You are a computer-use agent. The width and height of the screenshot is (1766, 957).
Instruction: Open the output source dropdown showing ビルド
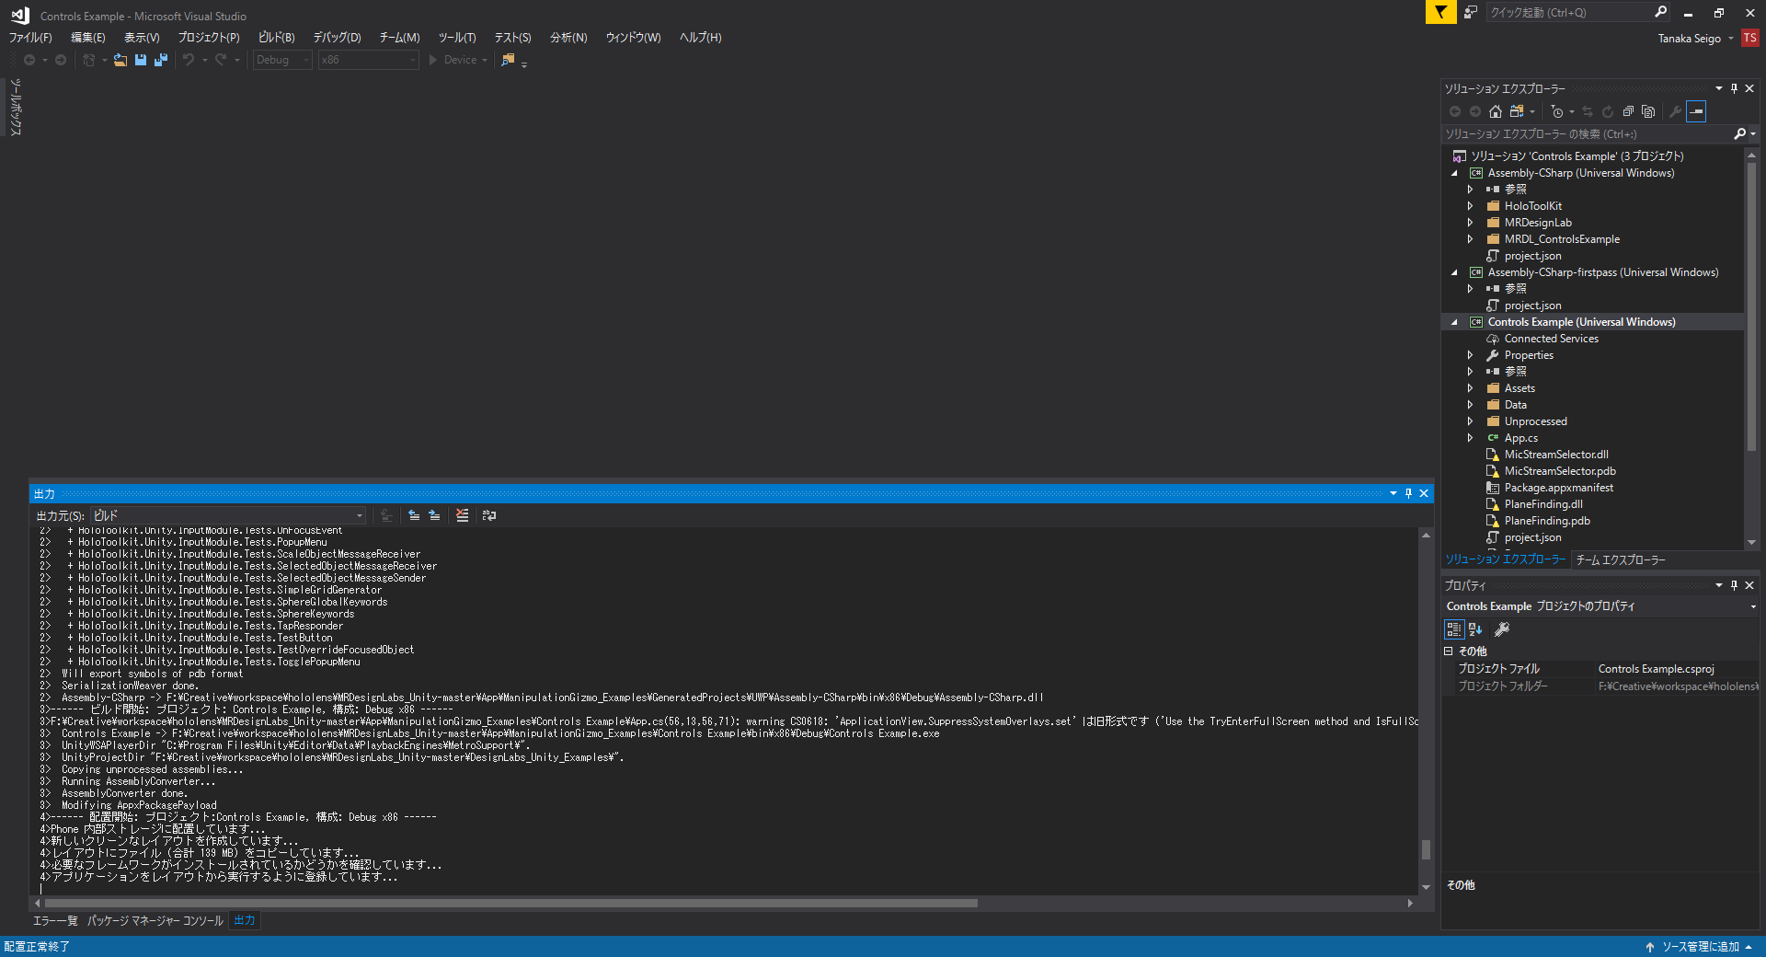coord(228,516)
